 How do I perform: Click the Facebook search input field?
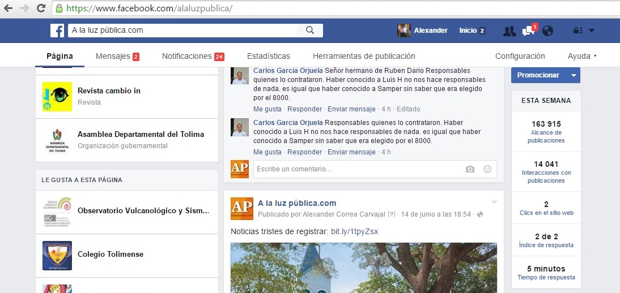point(182,31)
